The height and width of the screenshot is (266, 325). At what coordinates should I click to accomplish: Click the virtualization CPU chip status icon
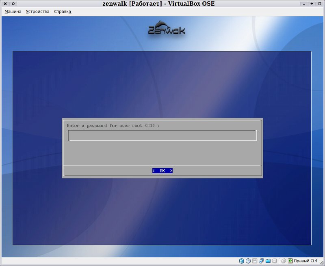(x=275, y=261)
